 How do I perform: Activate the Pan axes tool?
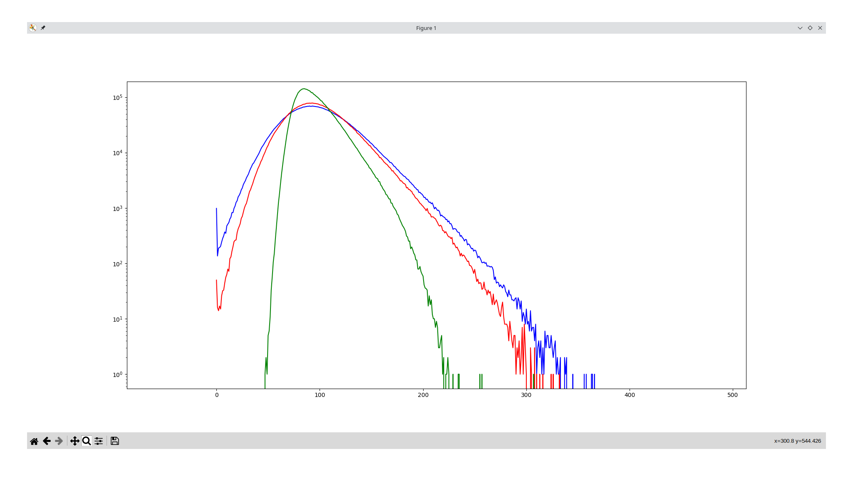click(x=74, y=441)
